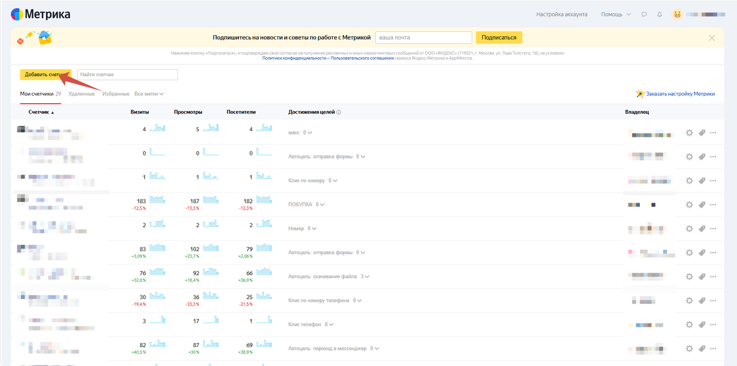Image resolution: width=737 pixels, height=366 pixels.
Task: Open three-dots menu in the ПОКУПКА row
Action: click(x=713, y=204)
